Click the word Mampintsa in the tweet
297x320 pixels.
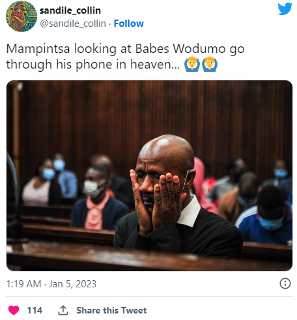(38, 48)
